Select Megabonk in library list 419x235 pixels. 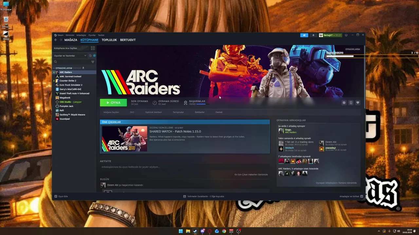pyautogui.click(x=74, y=98)
